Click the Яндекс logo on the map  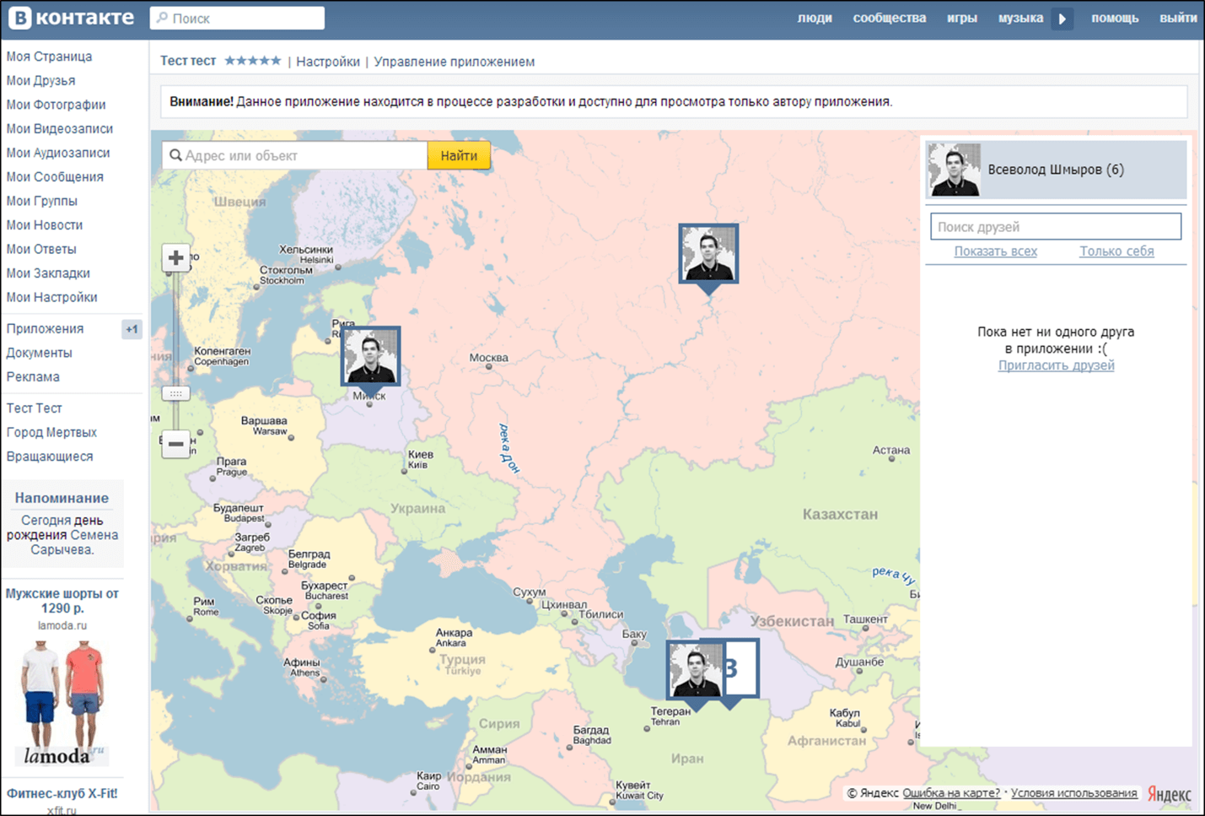click(x=1170, y=794)
